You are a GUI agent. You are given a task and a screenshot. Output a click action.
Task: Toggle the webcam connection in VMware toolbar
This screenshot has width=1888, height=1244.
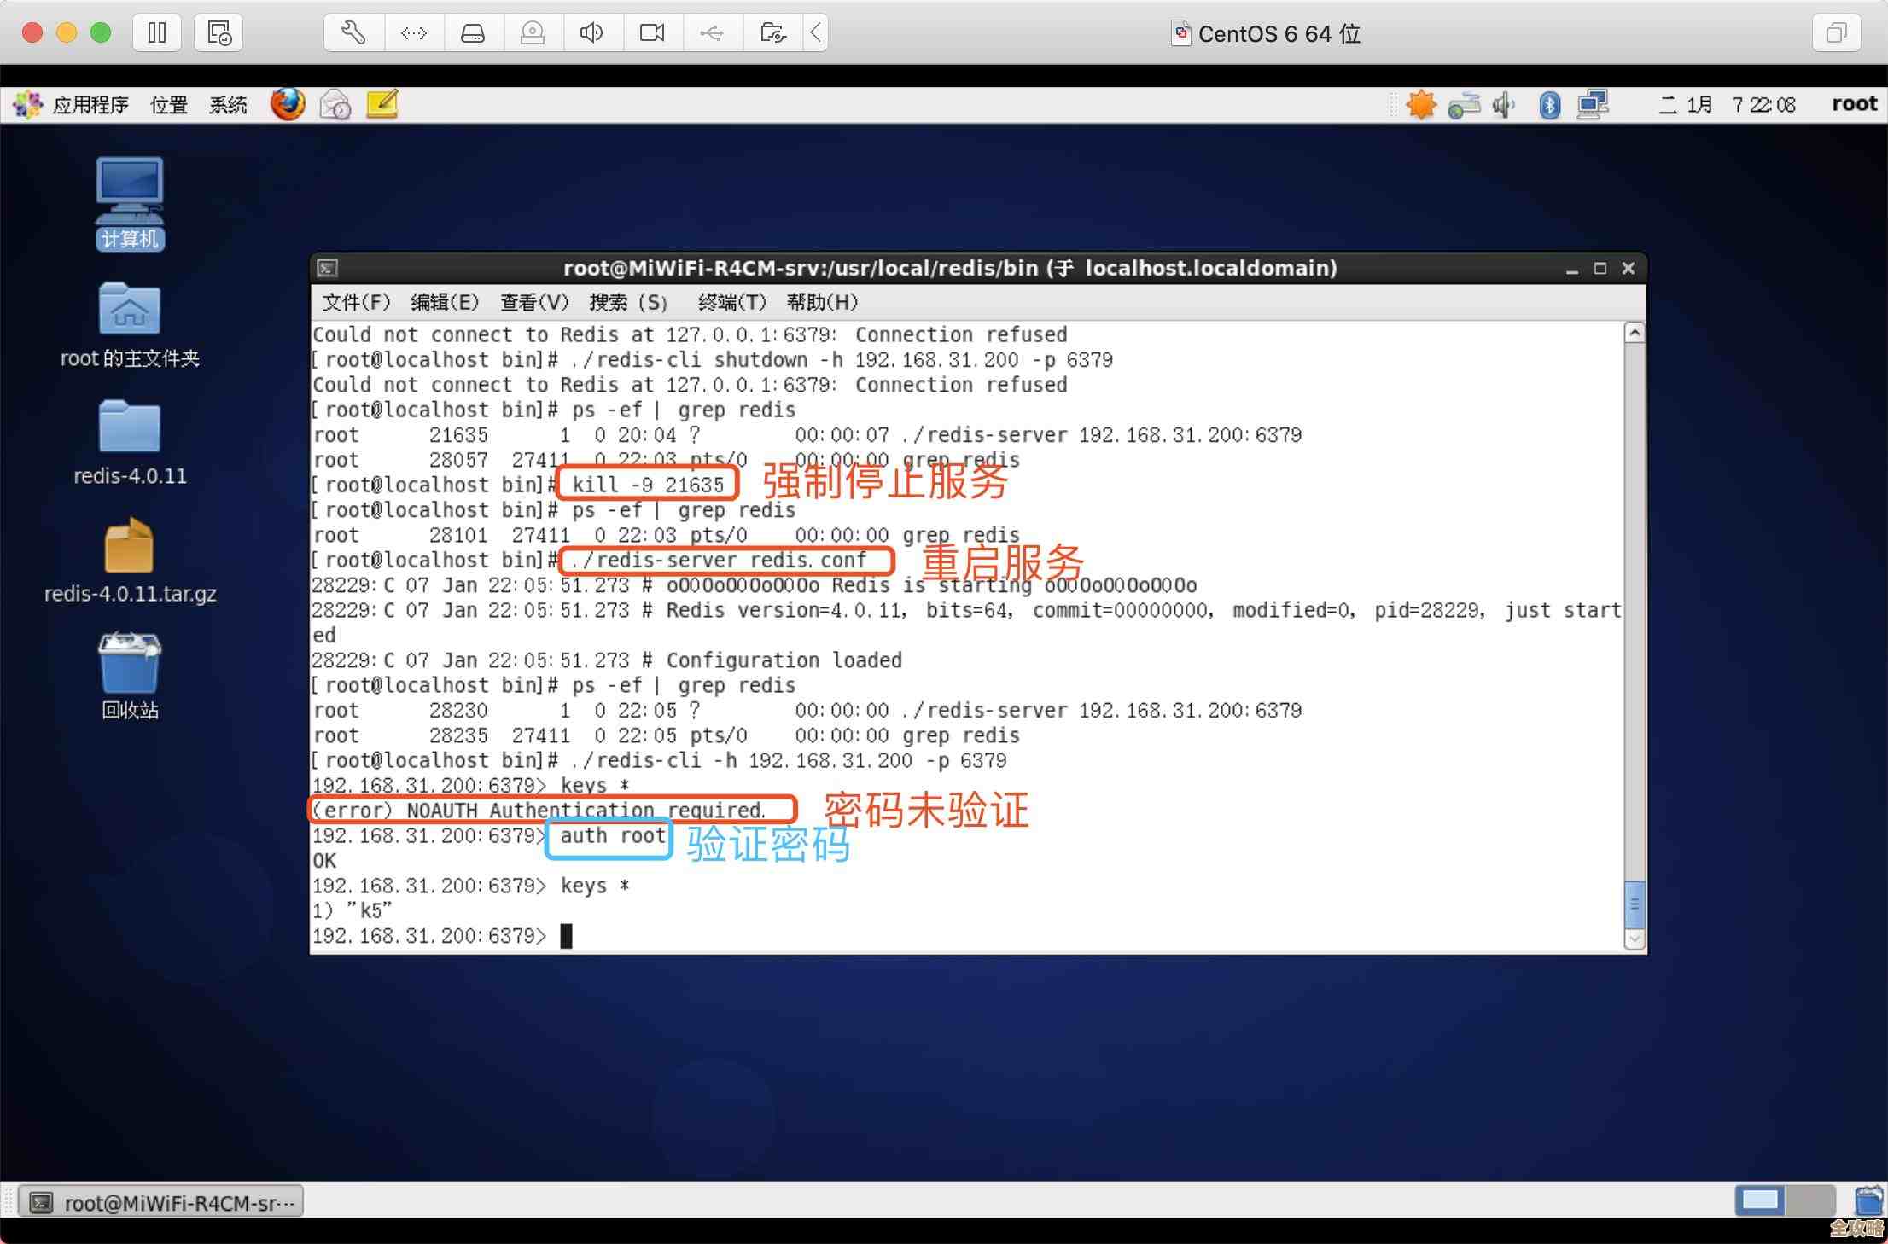tap(652, 32)
